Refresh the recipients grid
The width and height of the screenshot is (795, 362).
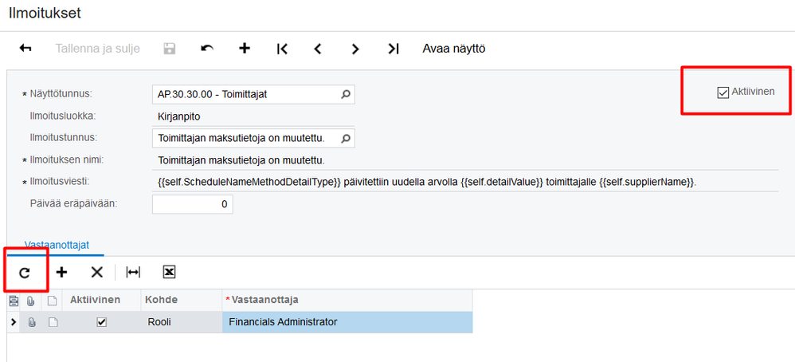coord(25,273)
